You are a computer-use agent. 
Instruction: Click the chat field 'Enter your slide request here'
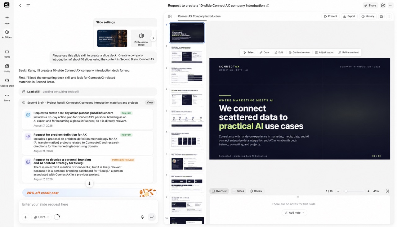click(88, 204)
